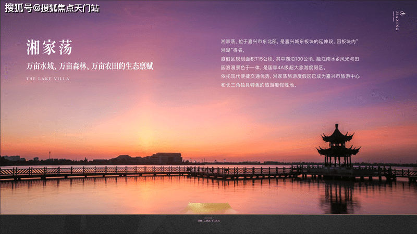Click the line starting 依托现代便捷交通优势
The width and height of the screenshot is (417, 234).
click(x=290, y=76)
